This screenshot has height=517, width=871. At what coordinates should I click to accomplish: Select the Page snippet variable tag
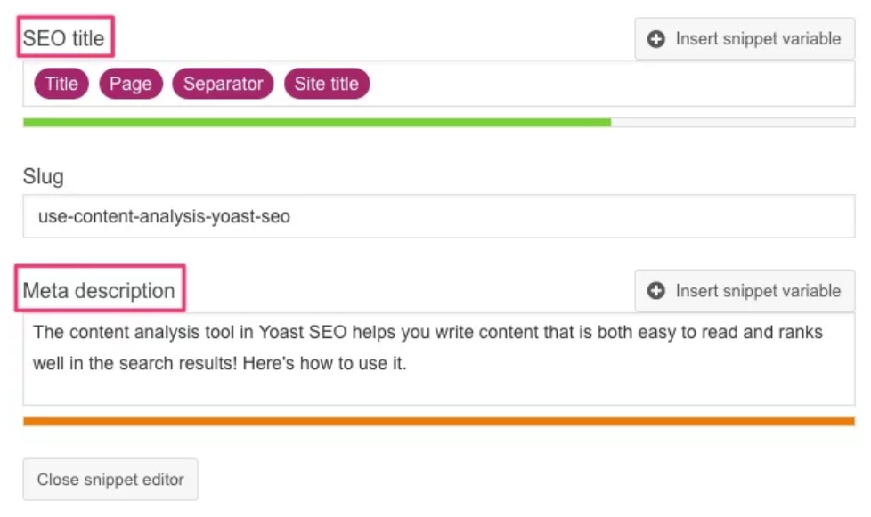131,84
